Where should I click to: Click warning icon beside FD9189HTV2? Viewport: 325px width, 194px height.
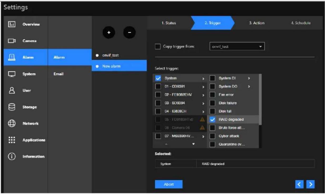coord(202,119)
